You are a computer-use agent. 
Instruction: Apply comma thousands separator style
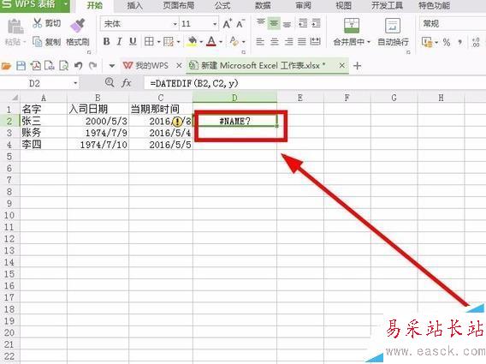pos(460,42)
